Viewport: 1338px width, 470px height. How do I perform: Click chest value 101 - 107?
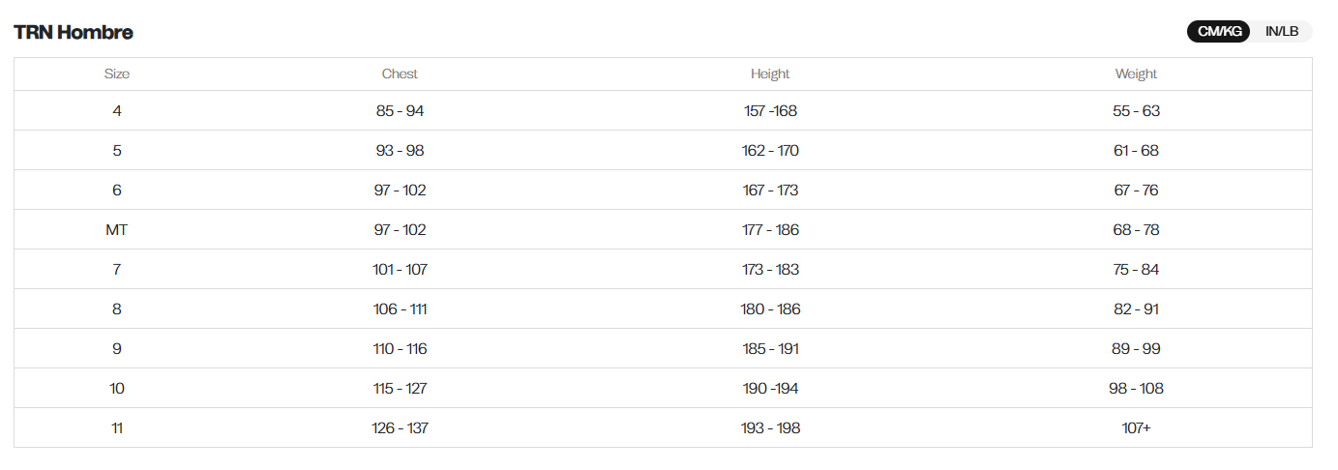pos(400,270)
